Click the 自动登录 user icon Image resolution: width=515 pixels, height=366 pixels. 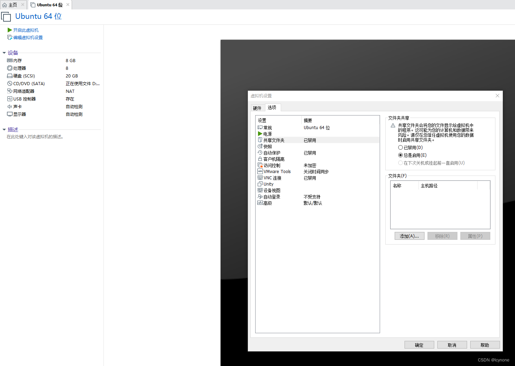point(260,196)
